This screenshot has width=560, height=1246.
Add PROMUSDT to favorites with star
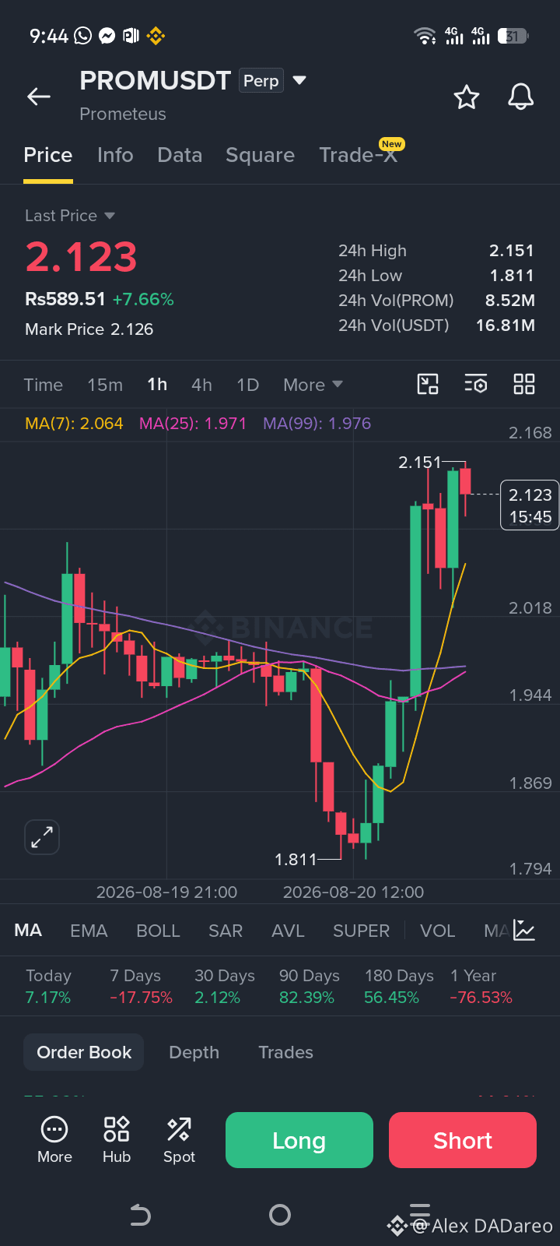pyautogui.click(x=467, y=97)
